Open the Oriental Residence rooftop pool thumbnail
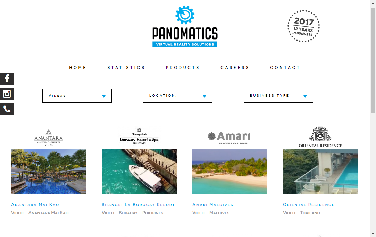Screen dimensions: 376x237 click(x=320, y=171)
